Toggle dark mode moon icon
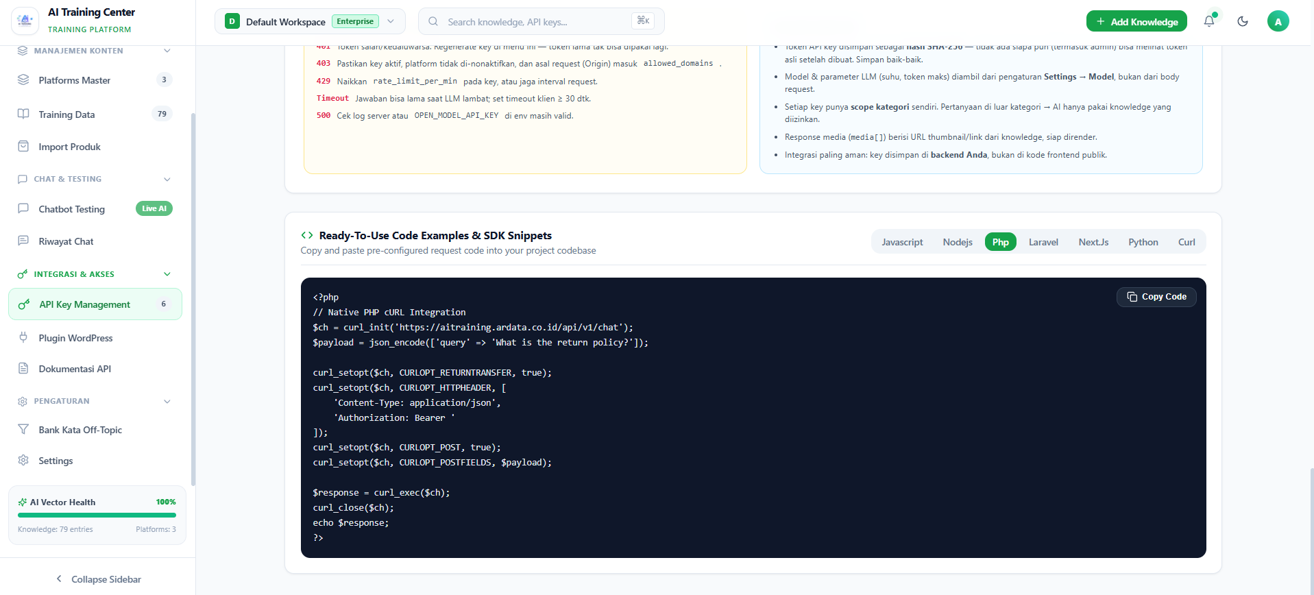 click(1243, 21)
